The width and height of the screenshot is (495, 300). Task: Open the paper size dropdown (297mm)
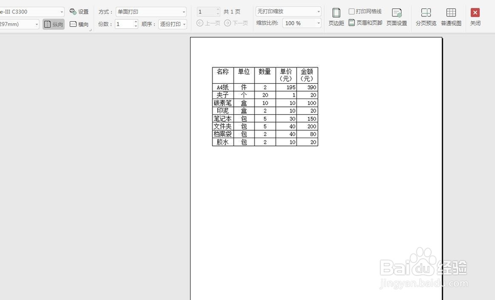[19, 24]
